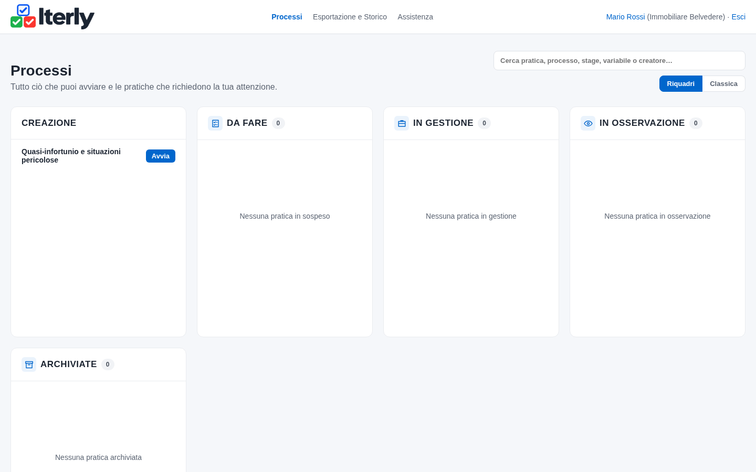Click the Iterly logo
Image resolution: width=756 pixels, height=472 pixels.
[52, 17]
